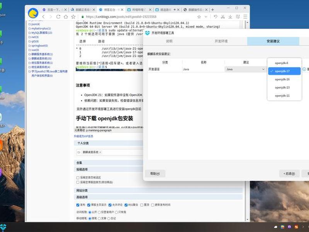
Task: Open the qt5 category folder
Action: 35,41
